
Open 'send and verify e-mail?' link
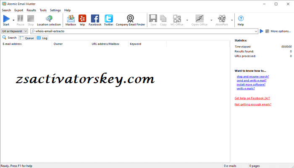pos(252,81)
